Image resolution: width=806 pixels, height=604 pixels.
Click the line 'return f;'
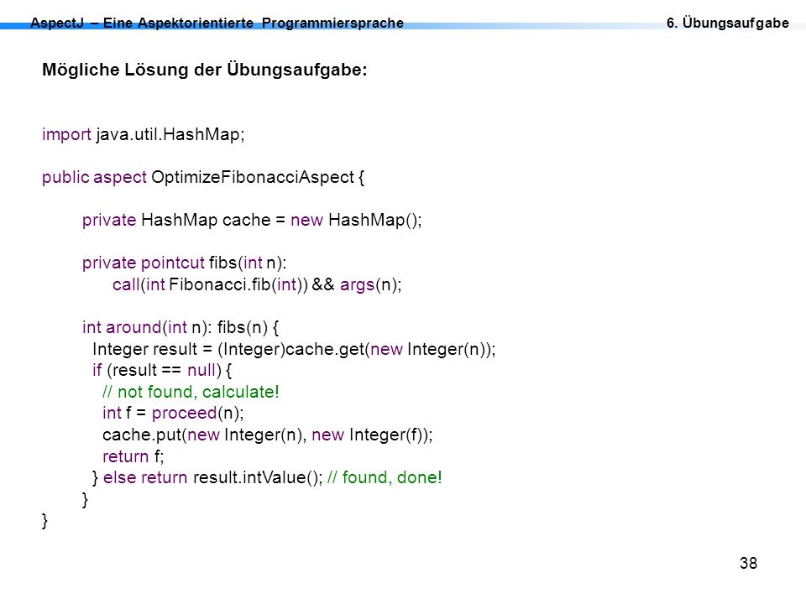point(133,456)
